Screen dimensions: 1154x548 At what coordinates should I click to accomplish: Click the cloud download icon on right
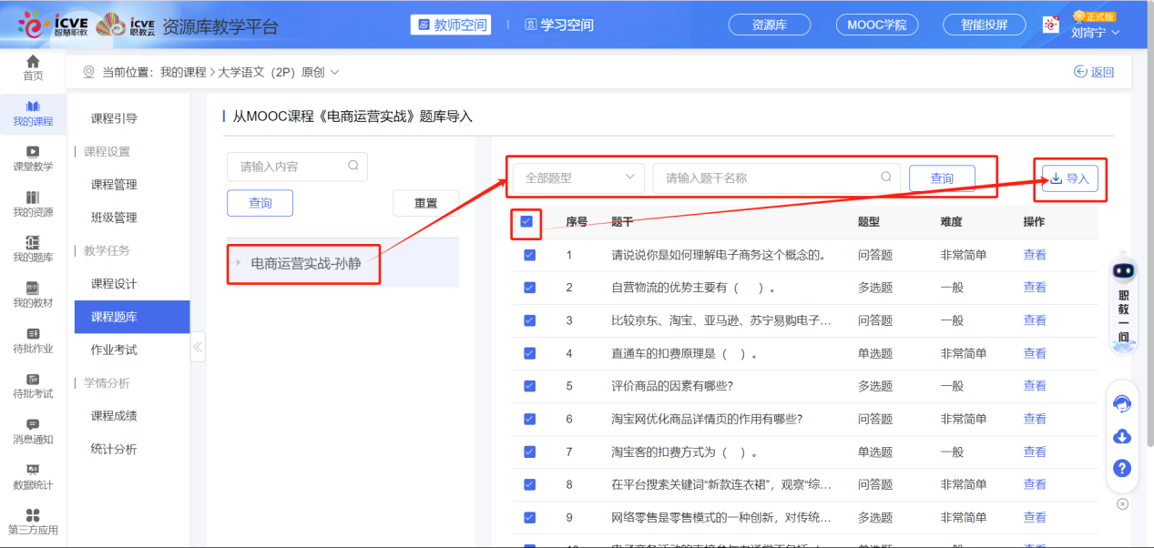pos(1122,436)
